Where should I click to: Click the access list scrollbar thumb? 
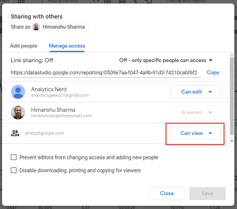point(232,96)
